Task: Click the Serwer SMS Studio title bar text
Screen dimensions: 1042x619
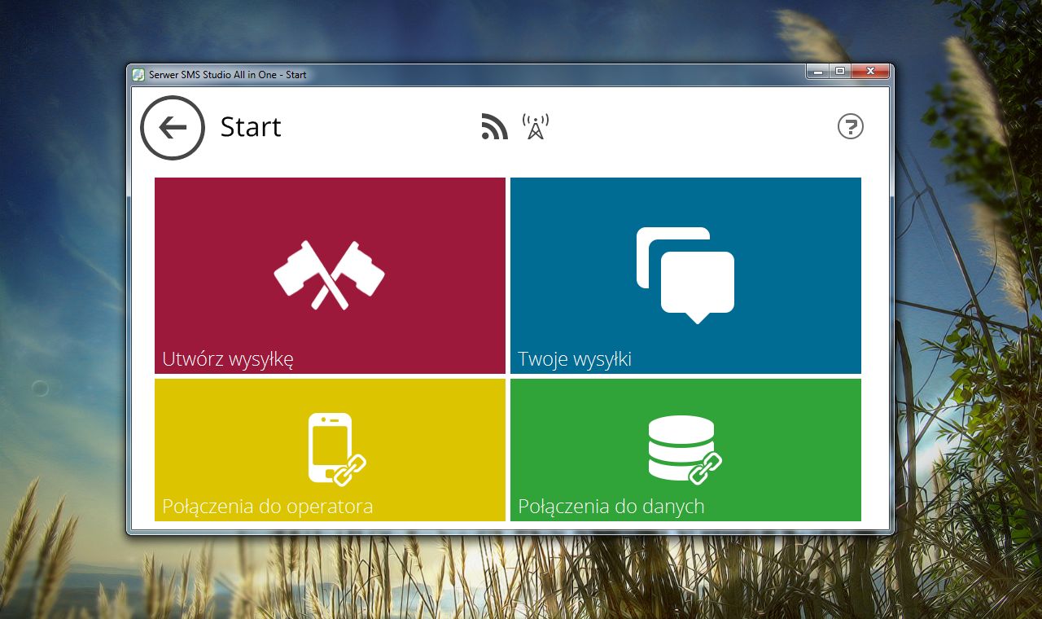Action: coord(228,73)
